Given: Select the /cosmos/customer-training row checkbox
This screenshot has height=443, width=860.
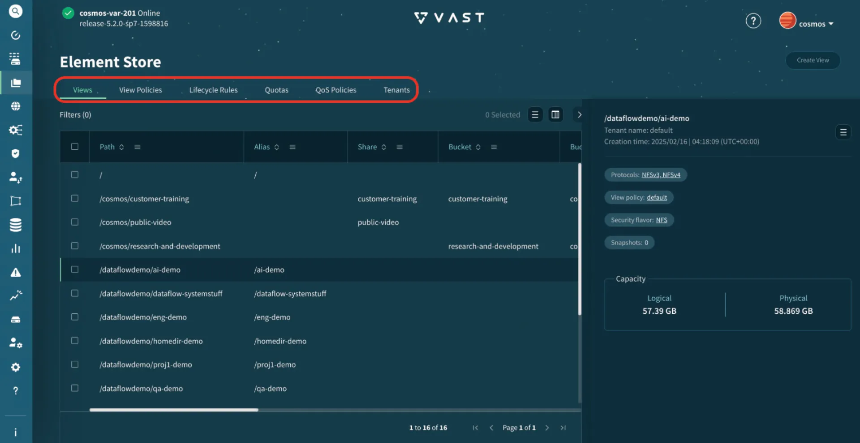Looking at the screenshot, I should 75,198.
